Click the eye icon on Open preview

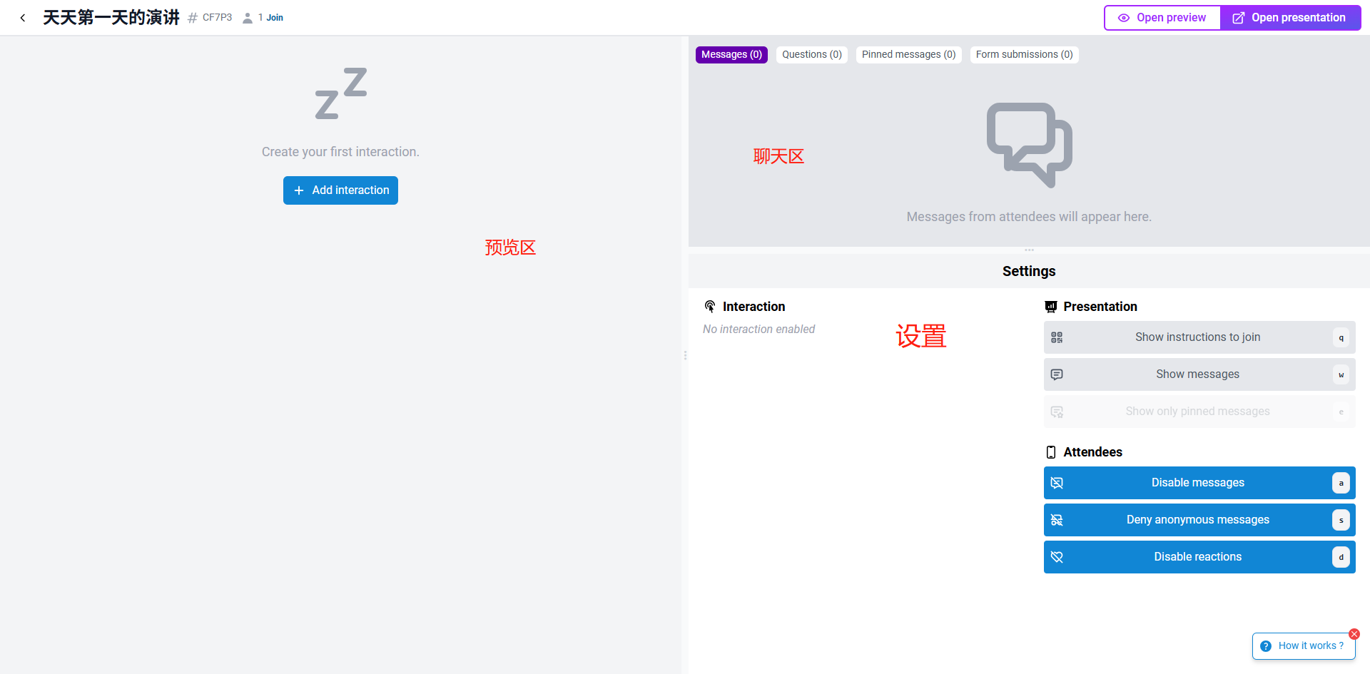1124,18
